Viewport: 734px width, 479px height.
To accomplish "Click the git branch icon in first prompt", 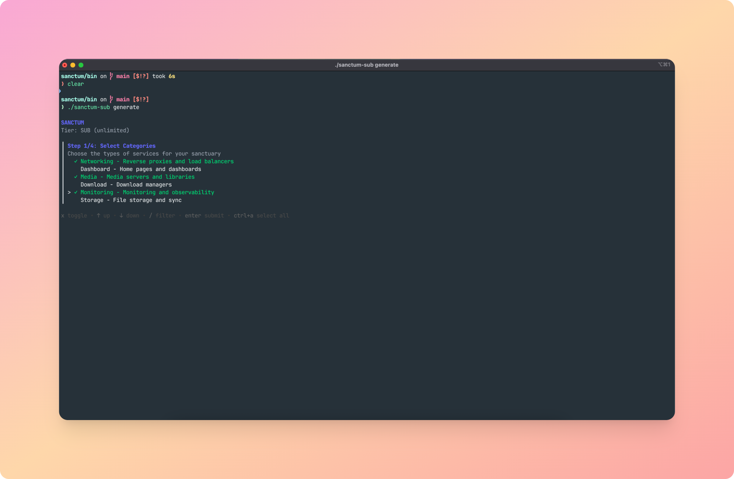I will point(111,76).
